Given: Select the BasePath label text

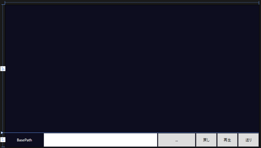Looking at the screenshot, I should (24, 140).
